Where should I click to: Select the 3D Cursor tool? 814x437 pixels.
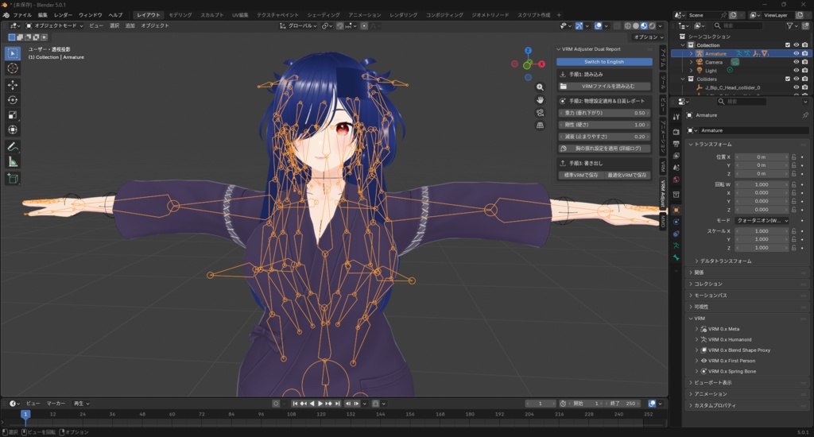tap(13, 68)
